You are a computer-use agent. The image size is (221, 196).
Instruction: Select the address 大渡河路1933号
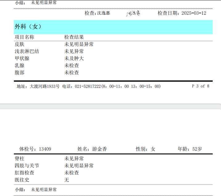click(x=44, y=87)
